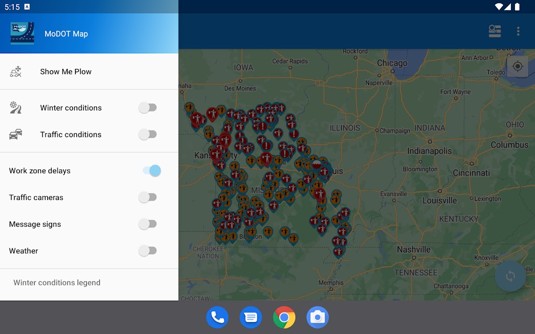535x334 pixels.
Task: Tap the Memphis city label on map
Action: [x=331, y=283]
